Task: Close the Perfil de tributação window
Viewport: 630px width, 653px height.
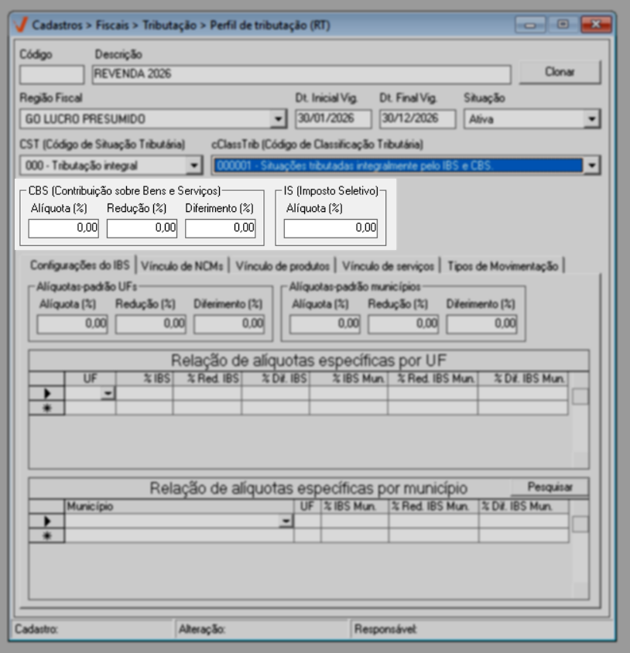Action: pos(596,25)
